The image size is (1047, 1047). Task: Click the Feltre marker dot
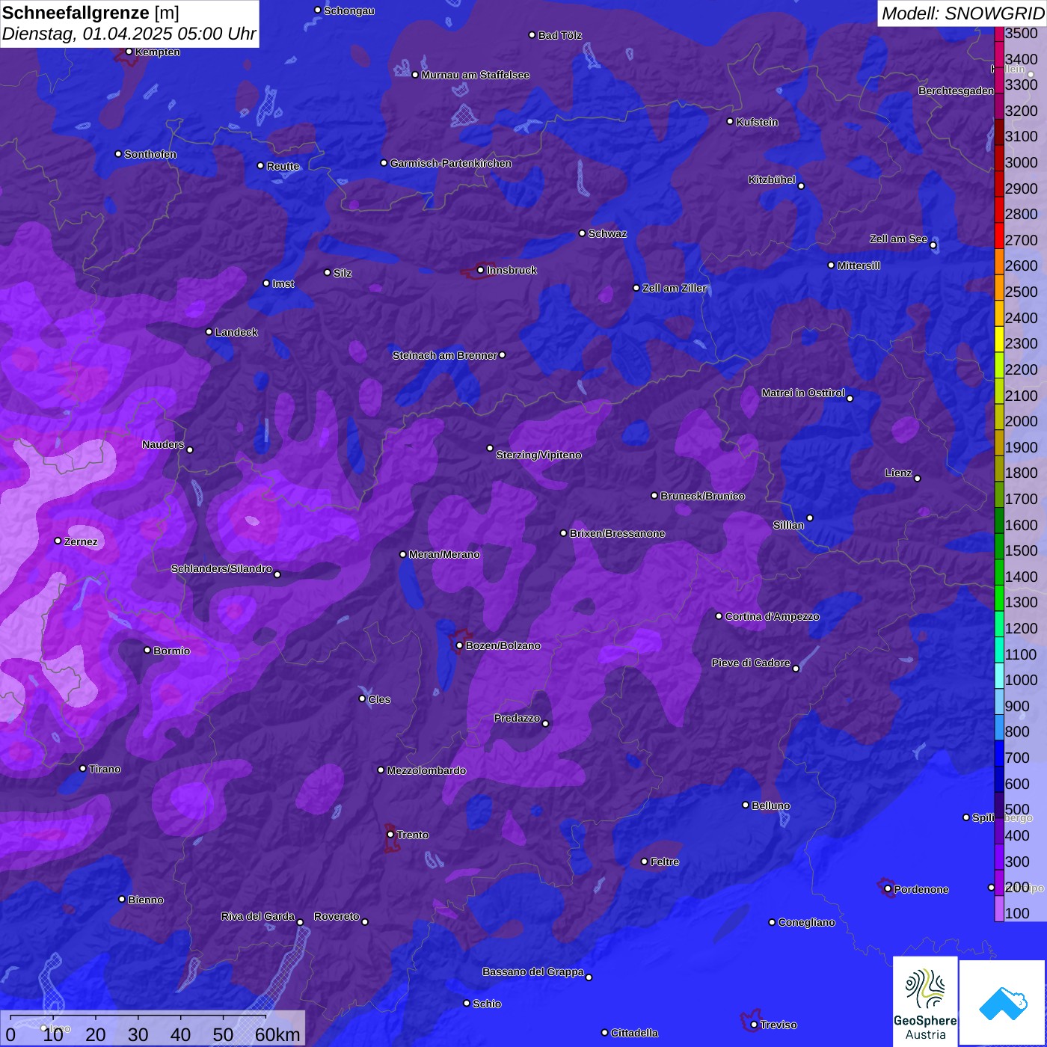[x=645, y=862]
